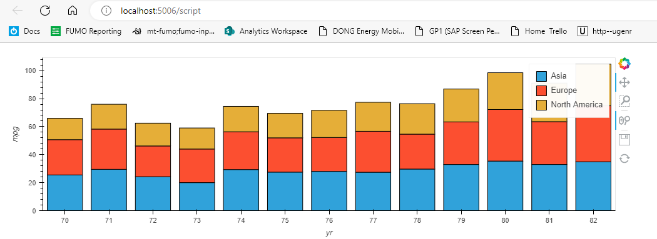Open the Docs bookmark

click(x=25, y=31)
